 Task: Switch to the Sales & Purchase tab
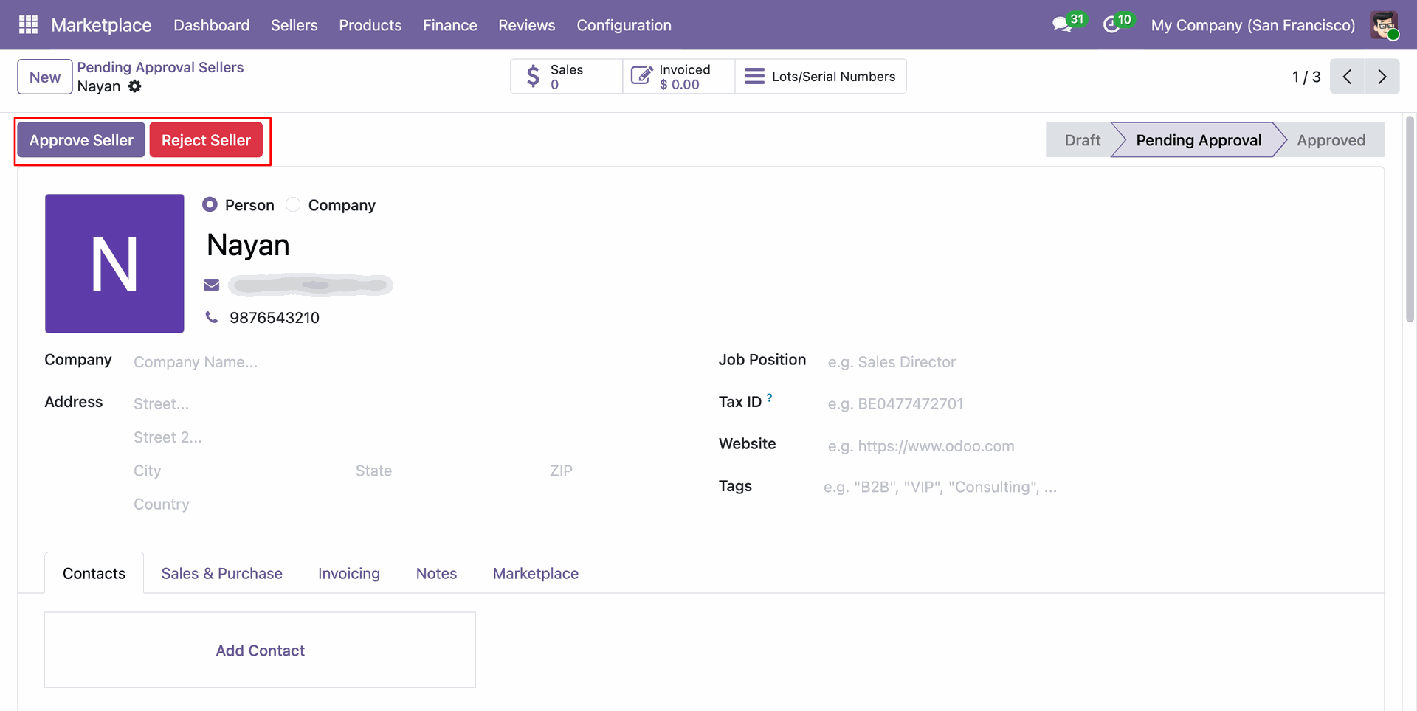(222, 573)
